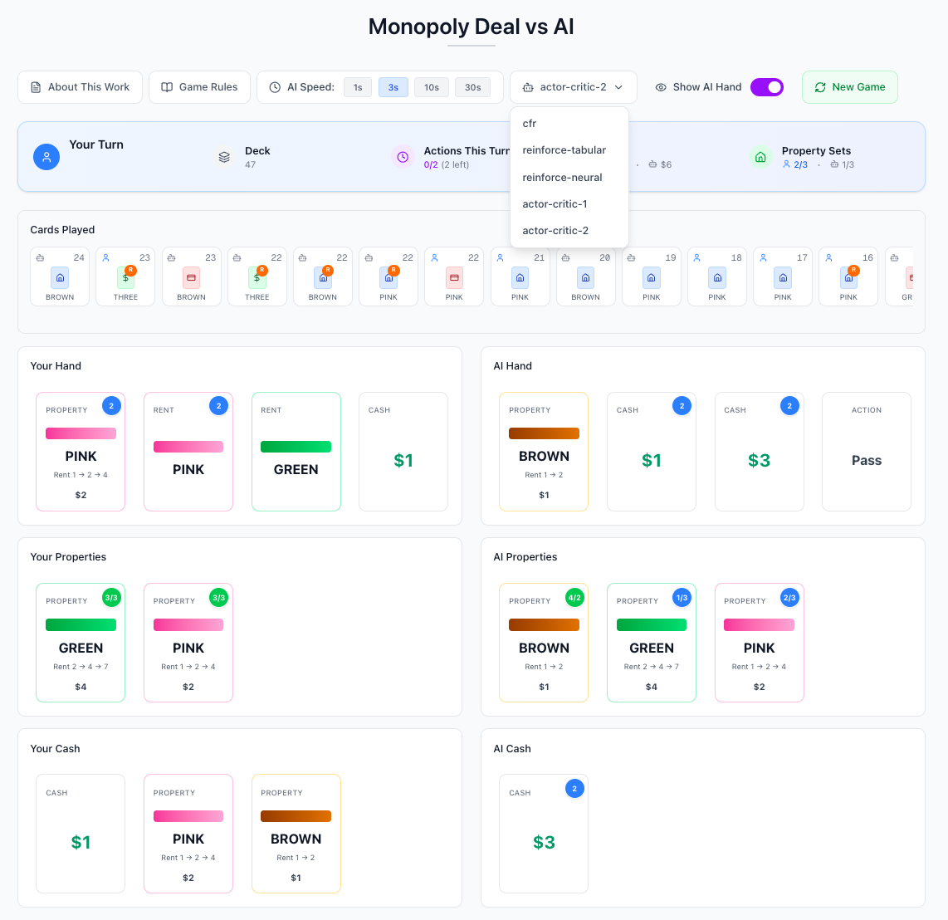Image resolution: width=948 pixels, height=920 pixels.
Task: Open the Game Rules page
Action: (x=199, y=87)
